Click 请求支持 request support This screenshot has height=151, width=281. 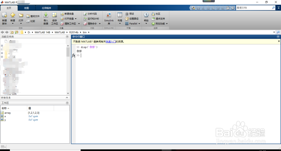158,18
